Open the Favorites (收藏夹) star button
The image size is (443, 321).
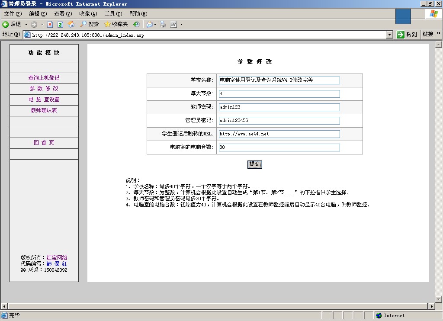(x=116, y=24)
